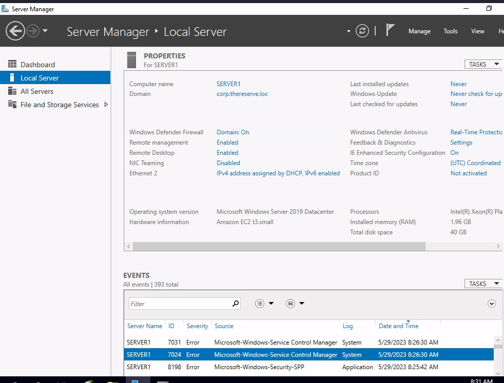Viewport: 504px width, 383px height.
Task: Click domain corp.thereserve.loc link
Action: coord(242,94)
